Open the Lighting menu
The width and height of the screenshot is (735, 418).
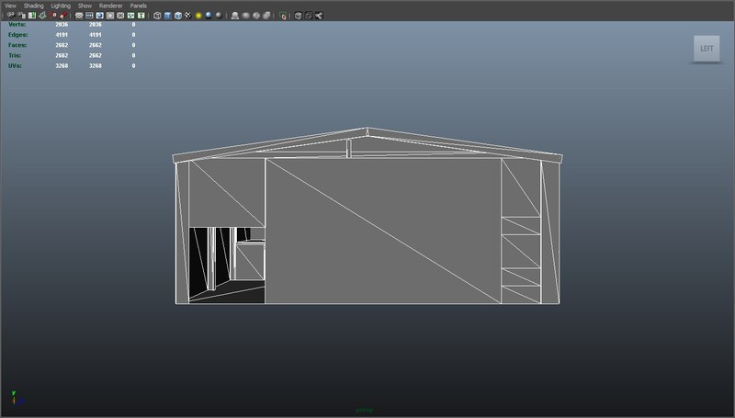click(61, 6)
